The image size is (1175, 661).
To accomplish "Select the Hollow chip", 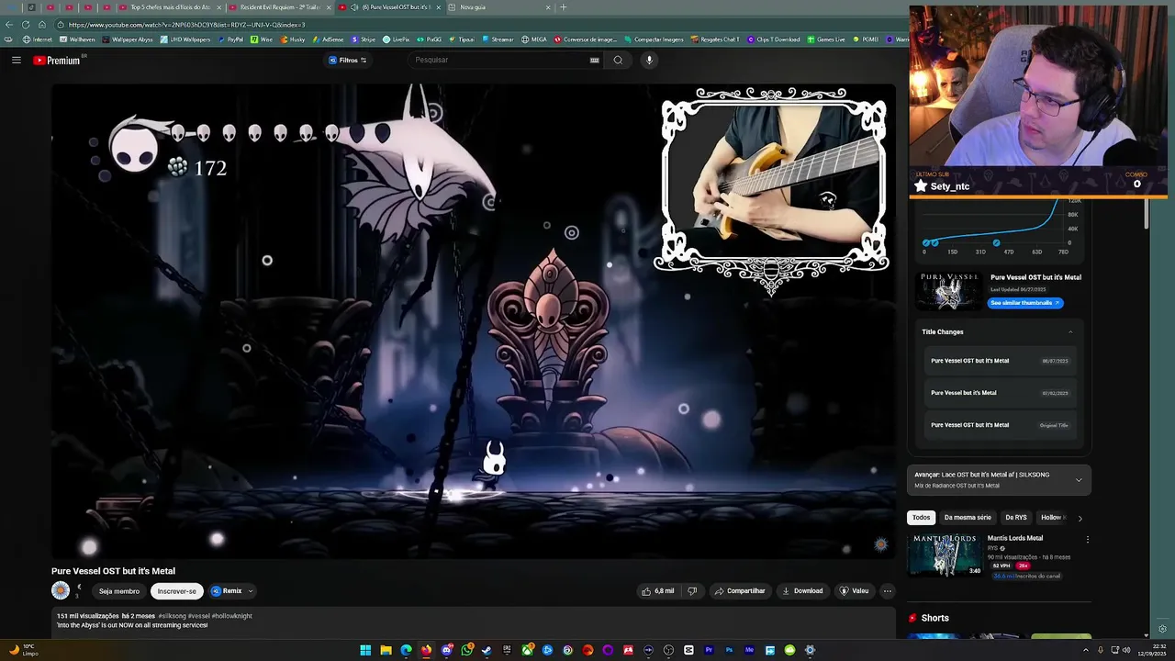I will point(1052,518).
